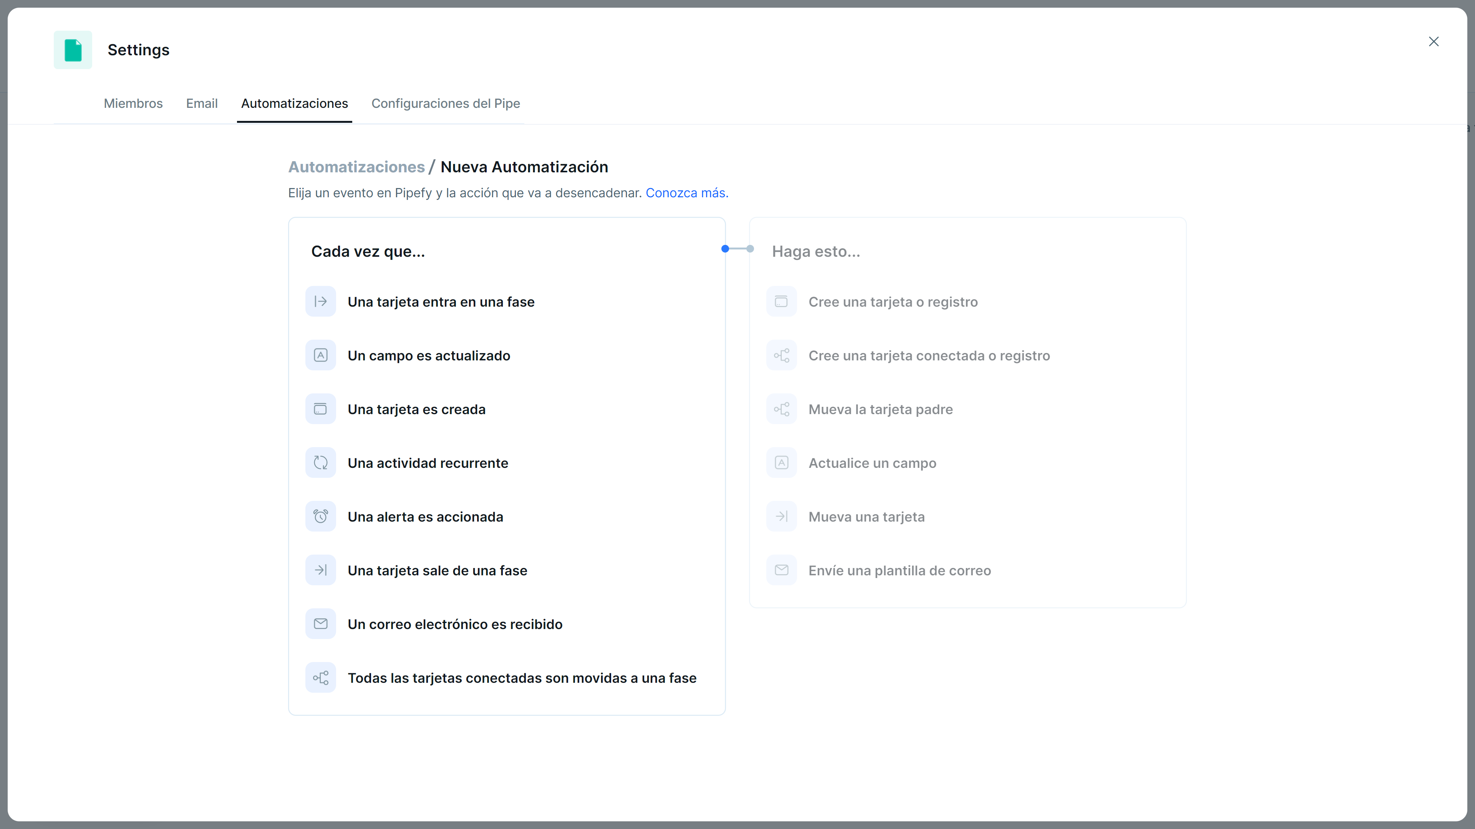Screen dimensions: 1475x829
Task: Open the Email tab
Action: (x=202, y=104)
